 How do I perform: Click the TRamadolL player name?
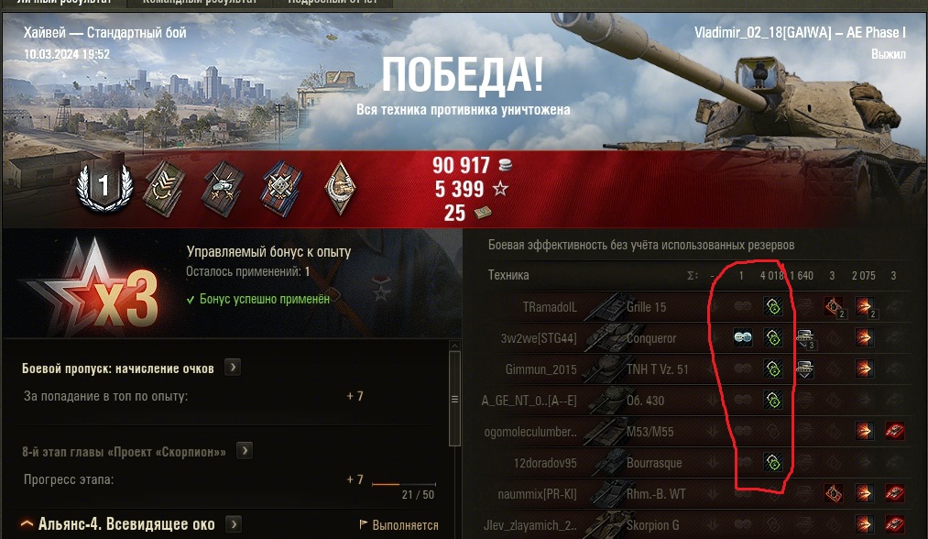click(x=550, y=307)
